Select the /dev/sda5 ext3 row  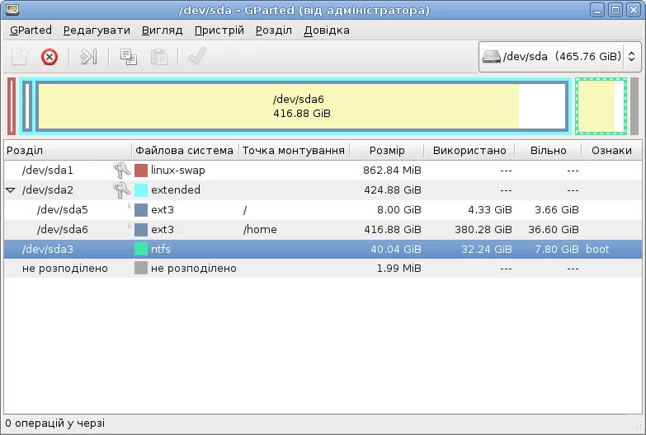pyautogui.click(x=323, y=209)
